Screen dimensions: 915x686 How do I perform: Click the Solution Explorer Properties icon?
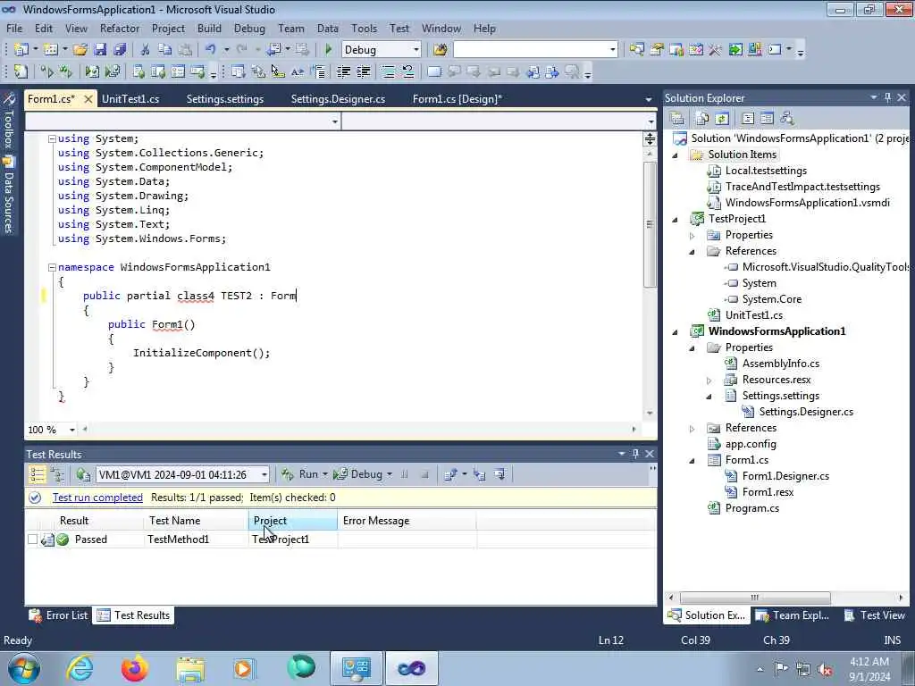point(677,119)
